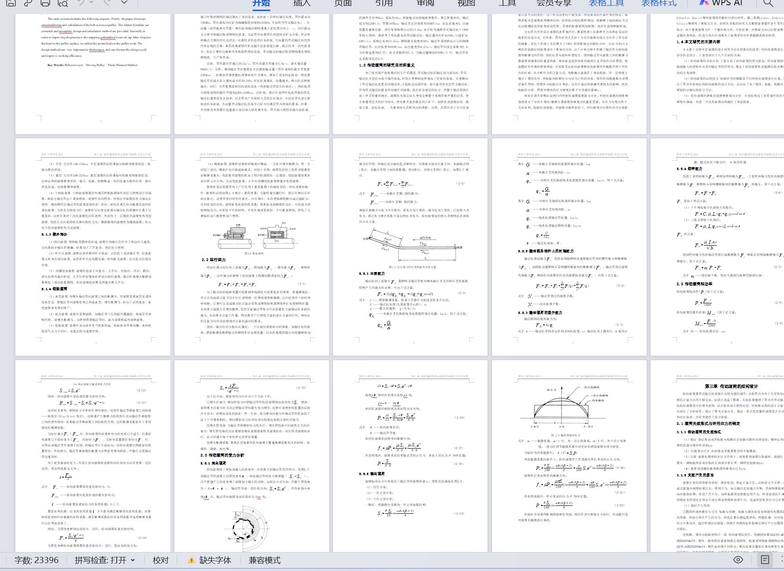This screenshot has height=571, width=784.
Task: Open the 审阅 (Review) tab
Action: (425, 3)
